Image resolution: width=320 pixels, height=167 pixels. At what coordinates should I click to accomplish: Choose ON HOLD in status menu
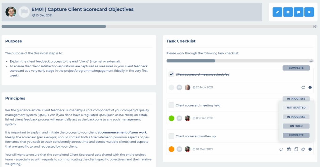pos(296,126)
